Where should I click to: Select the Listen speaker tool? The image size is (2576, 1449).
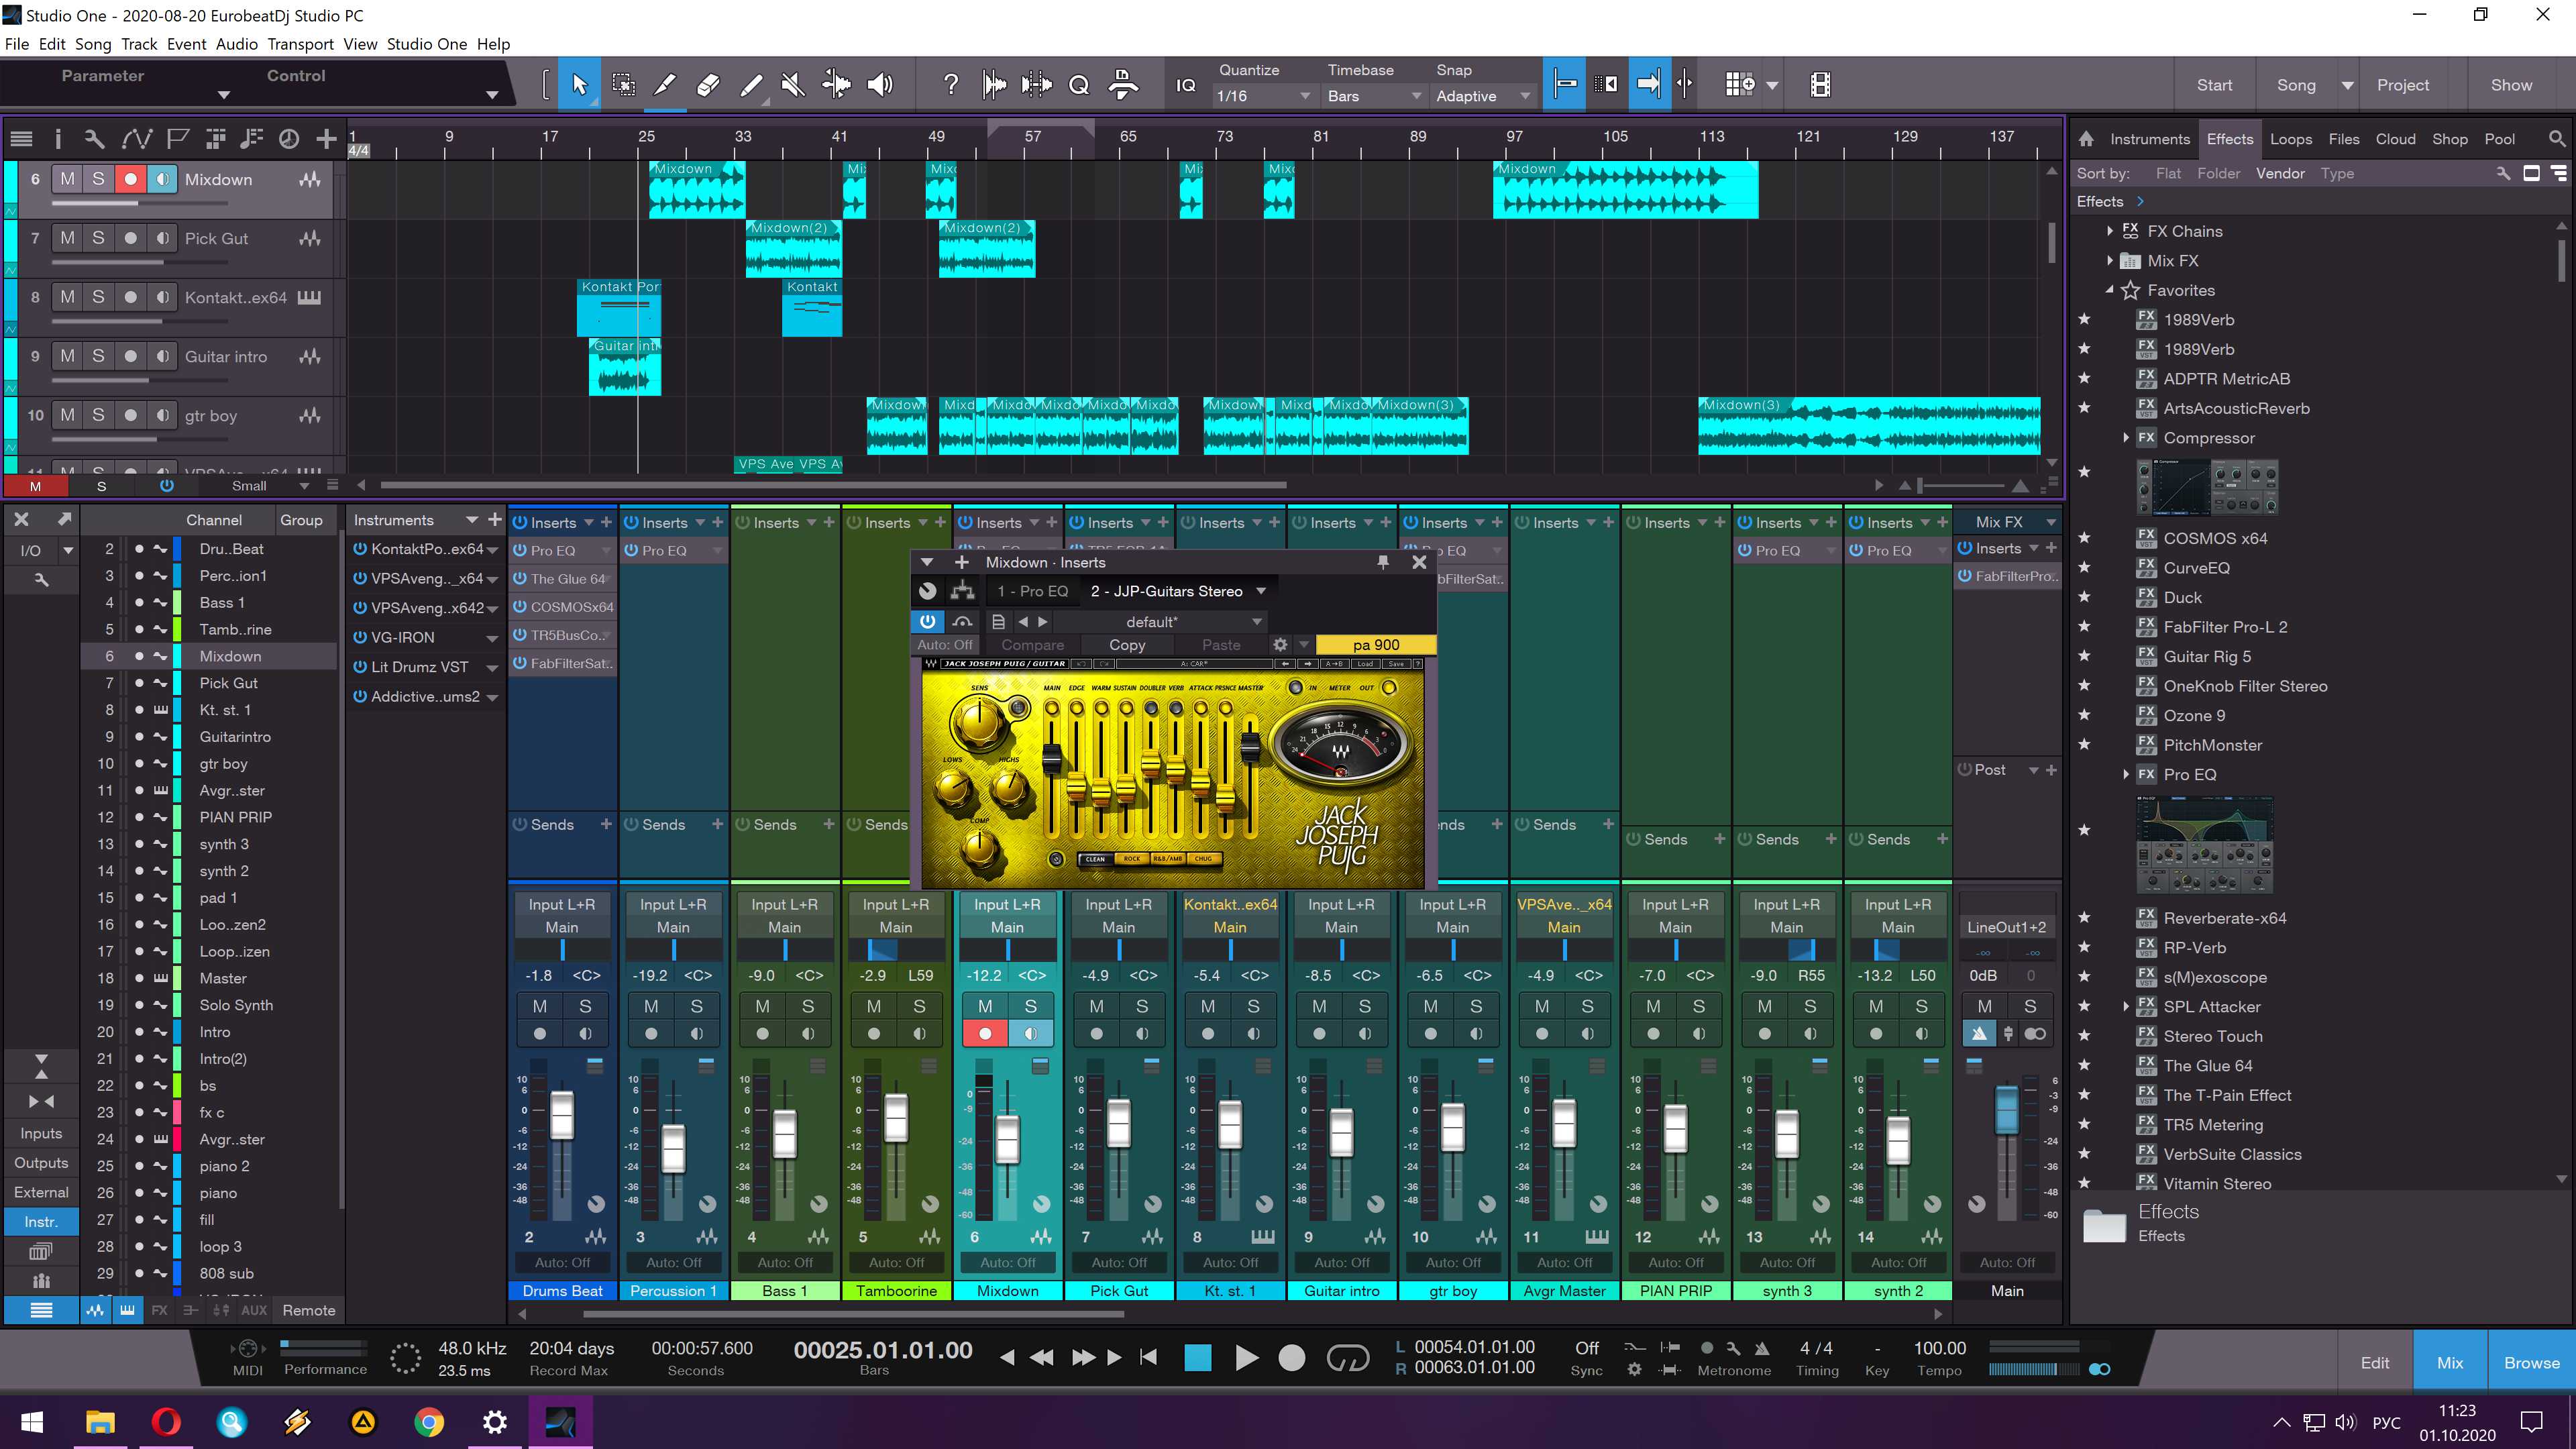coord(880,85)
